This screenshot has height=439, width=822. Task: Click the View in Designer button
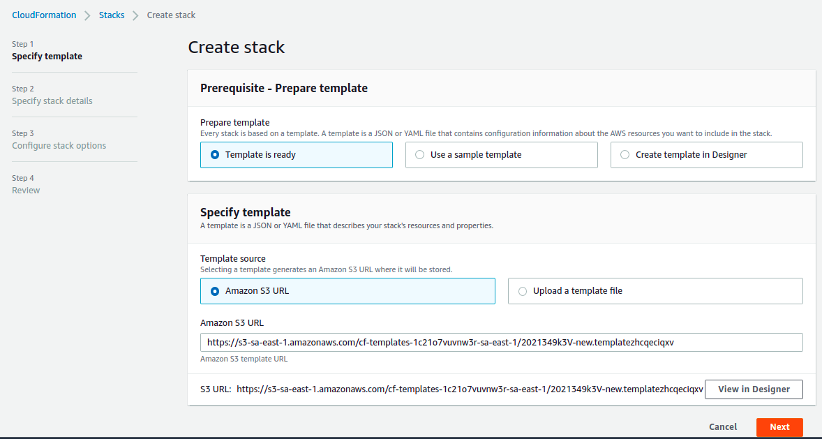754,389
